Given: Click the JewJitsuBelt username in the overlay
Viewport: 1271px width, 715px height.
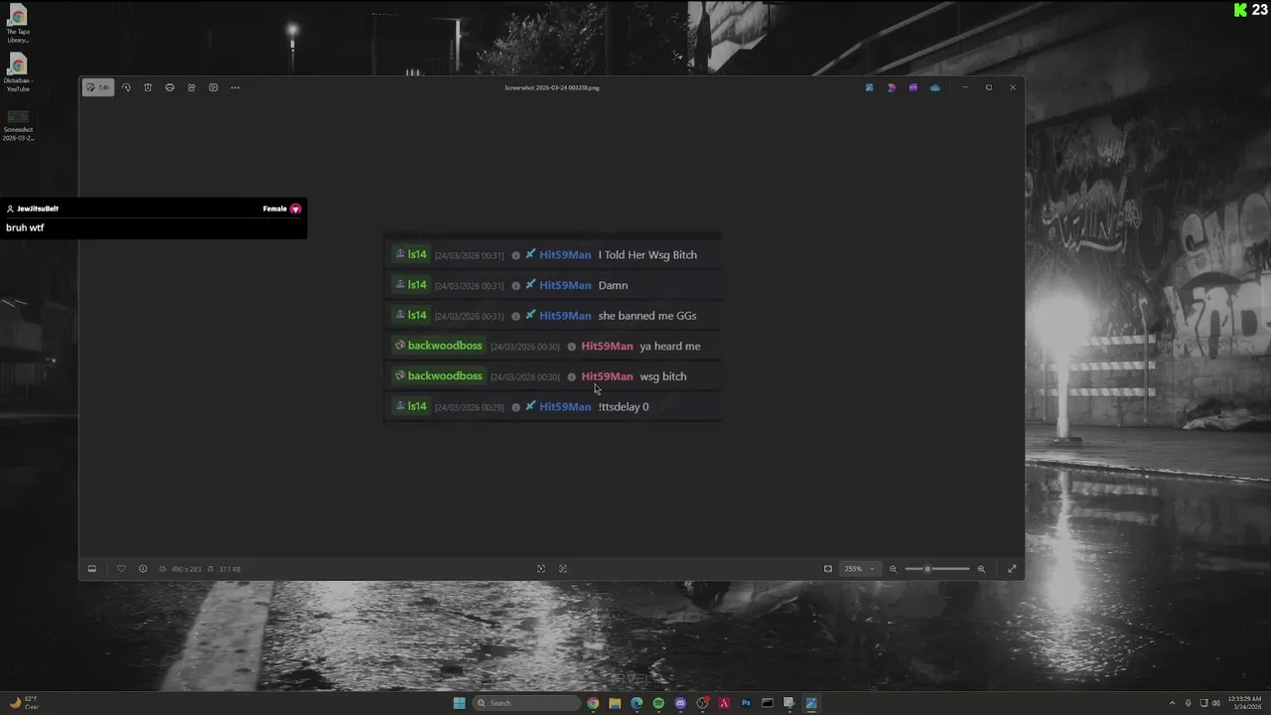Looking at the screenshot, I should 38,209.
